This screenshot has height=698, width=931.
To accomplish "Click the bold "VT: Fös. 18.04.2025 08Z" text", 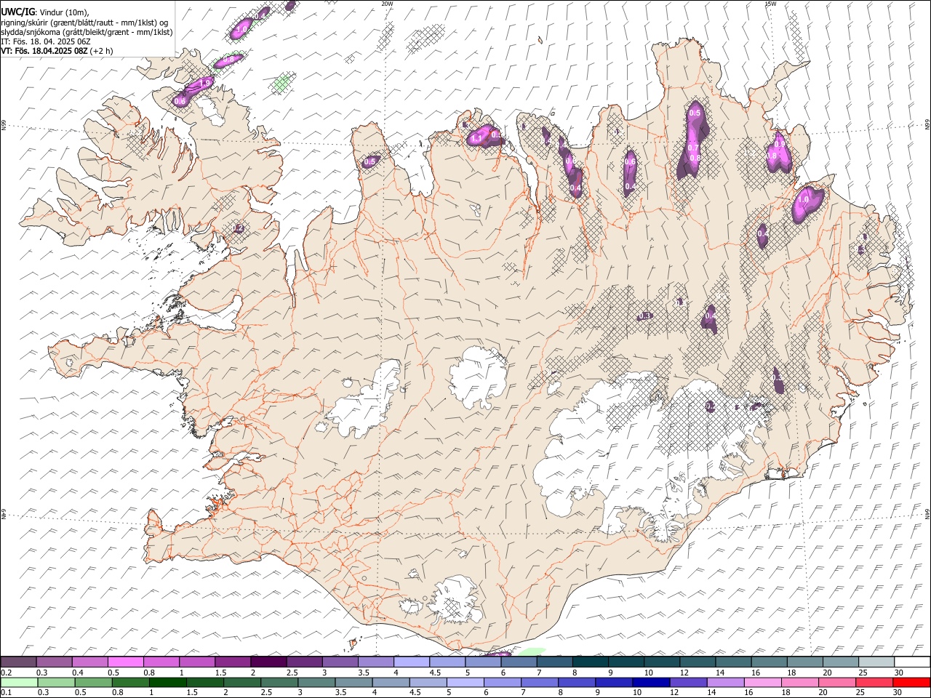I will point(44,51).
